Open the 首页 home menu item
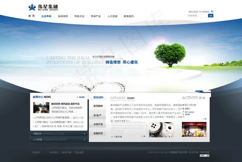Screen dimensions: 242x162 [x=31, y=16]
